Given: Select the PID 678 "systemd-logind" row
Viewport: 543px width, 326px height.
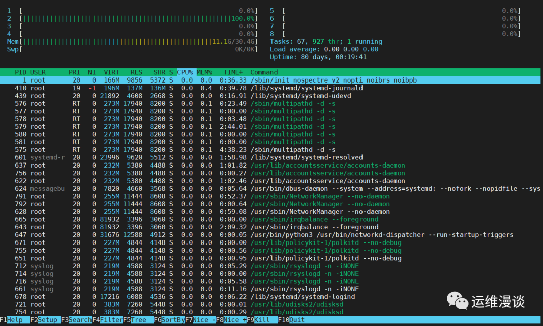Looking at the screenshot, I should 270,296.
